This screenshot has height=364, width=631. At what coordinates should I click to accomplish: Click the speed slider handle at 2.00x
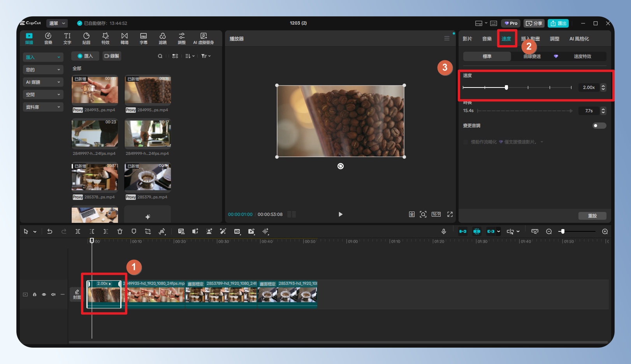tap(506, 87)
